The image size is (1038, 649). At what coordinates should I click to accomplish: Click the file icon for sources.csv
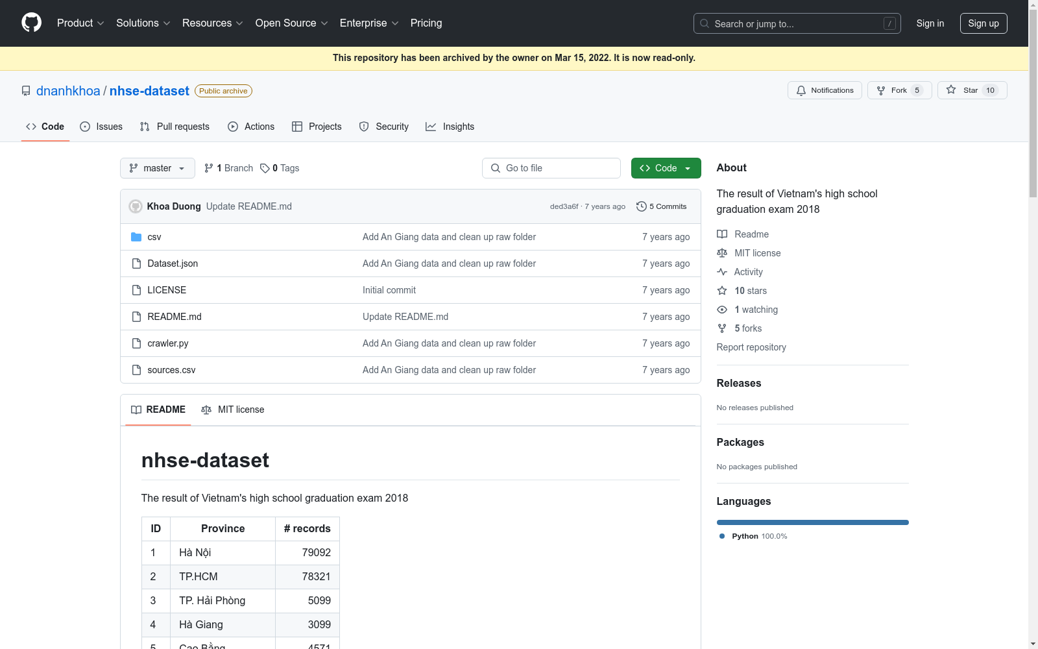pyautogui.click(x=136, y=370)
